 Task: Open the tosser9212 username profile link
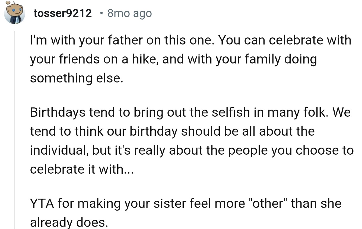63,13
